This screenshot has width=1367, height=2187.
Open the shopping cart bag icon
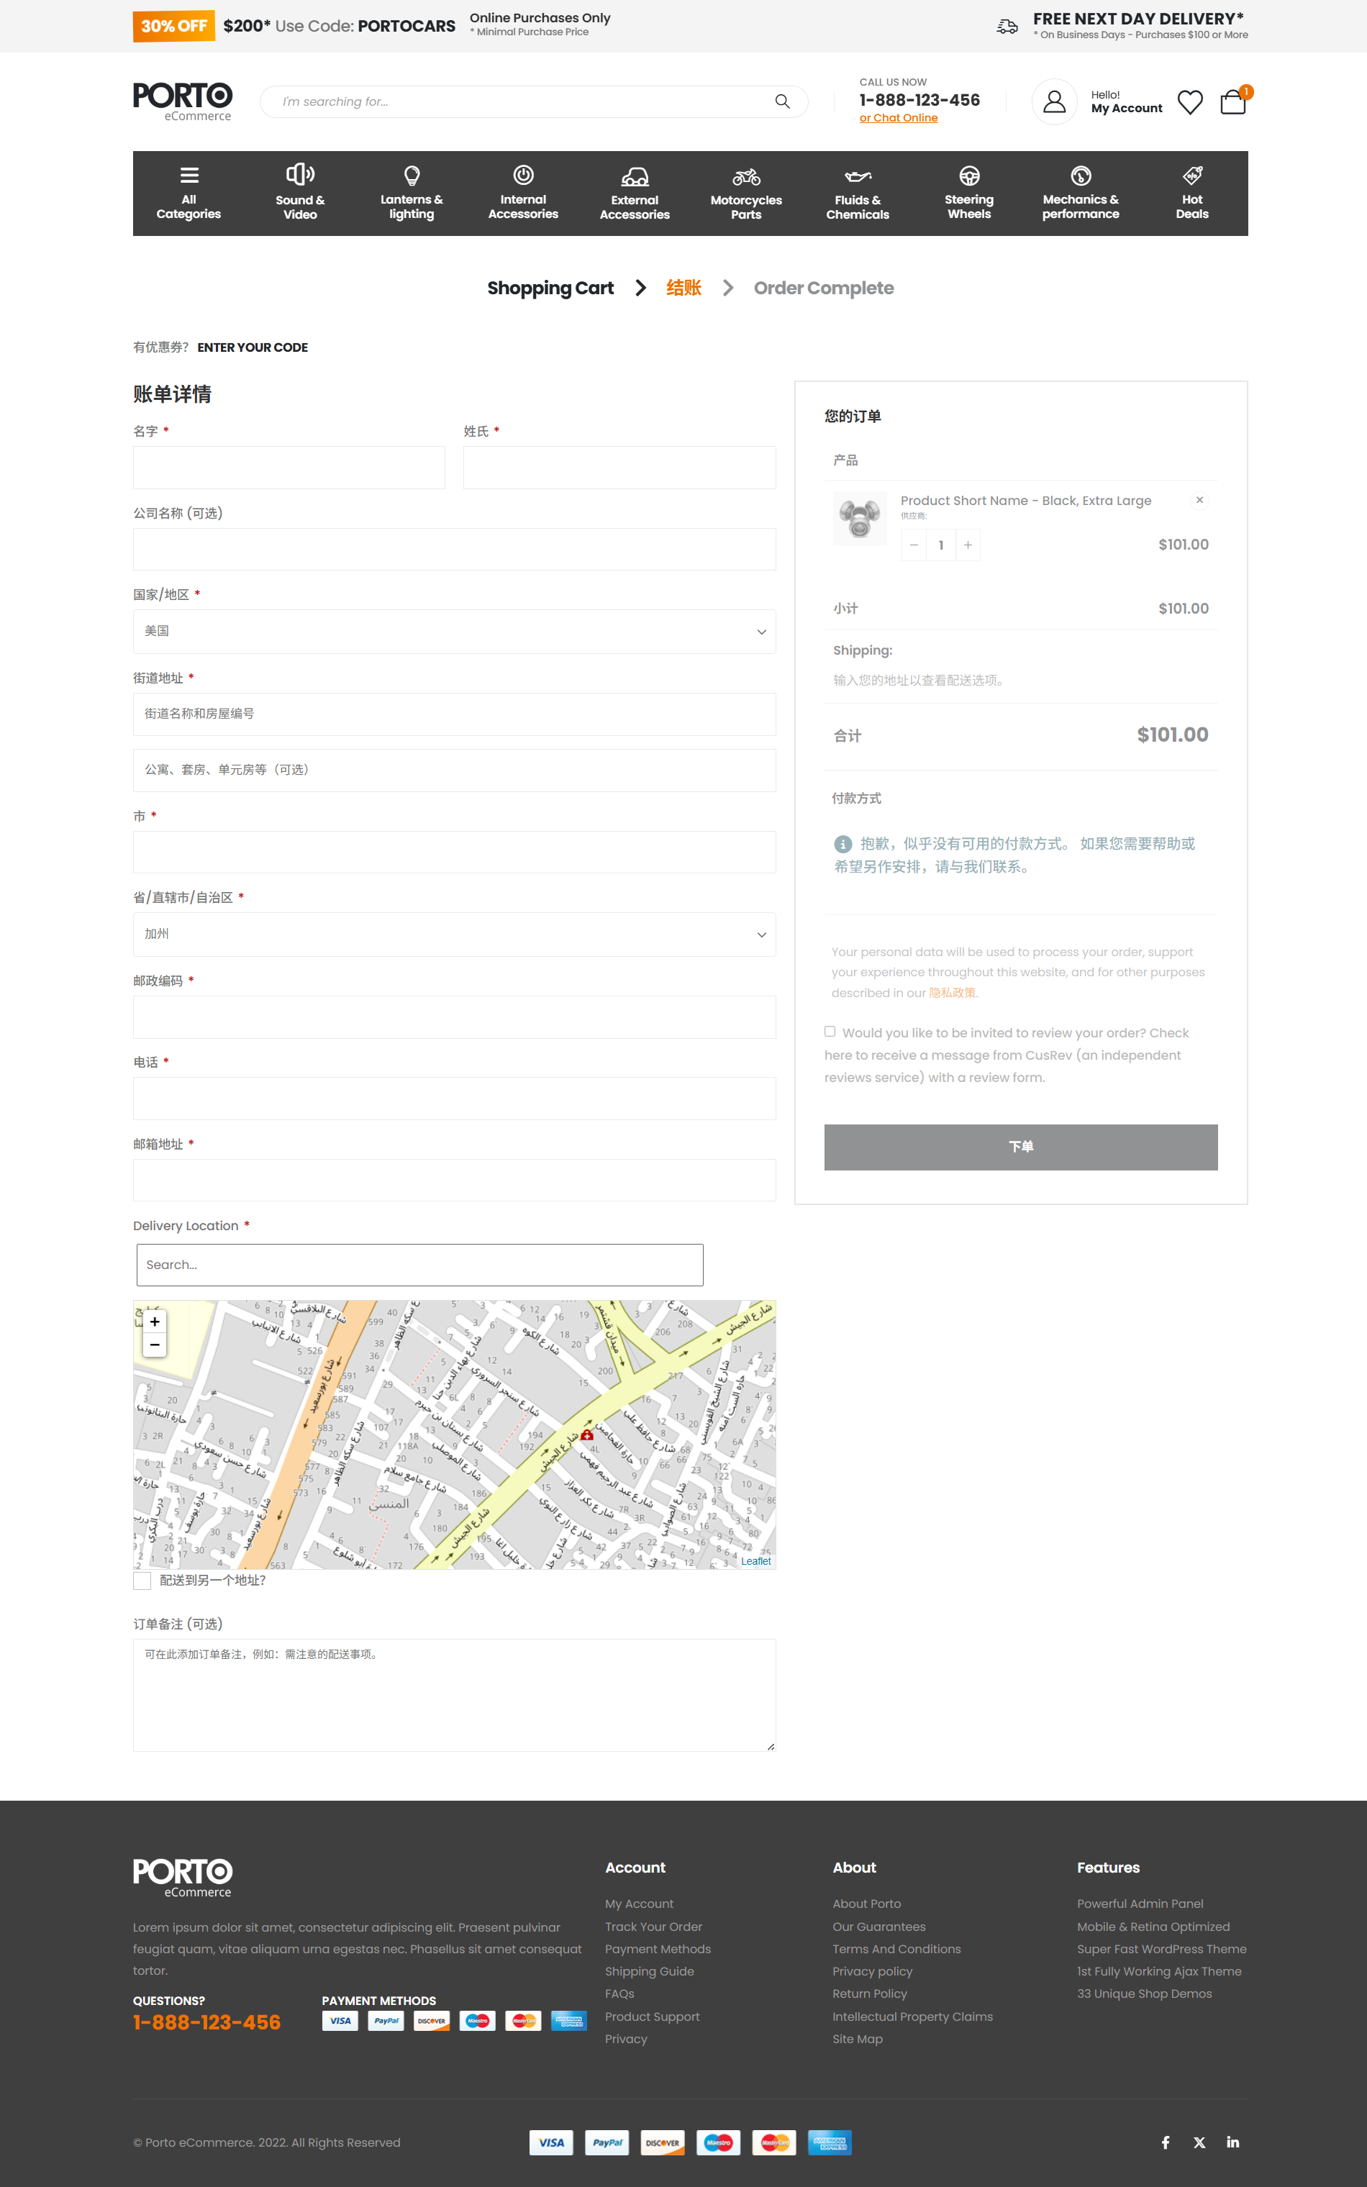coord(1232,102)
